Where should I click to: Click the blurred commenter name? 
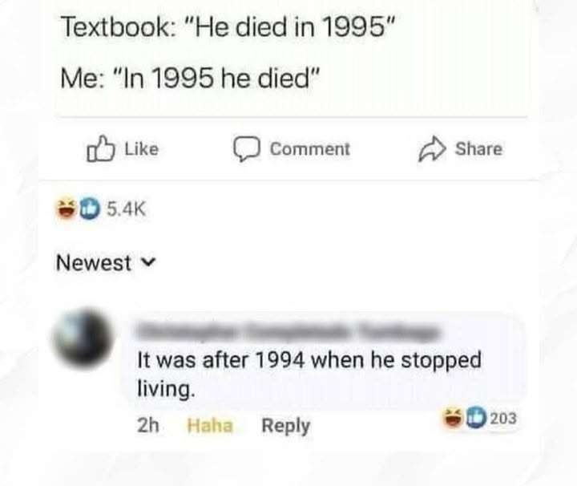pos(288,332)
